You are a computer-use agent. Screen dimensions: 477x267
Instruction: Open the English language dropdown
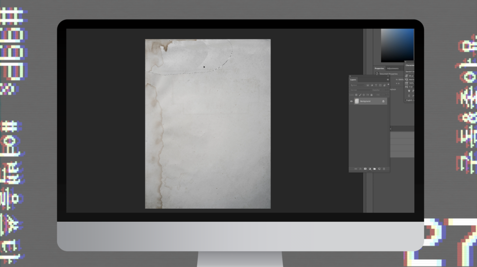click(x=410, y=100)
